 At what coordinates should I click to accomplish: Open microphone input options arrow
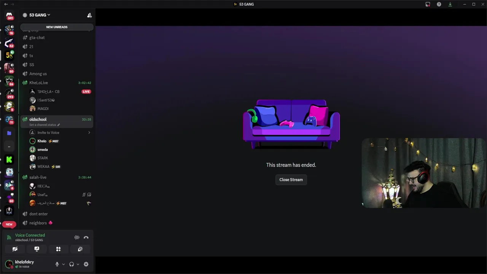63,264
